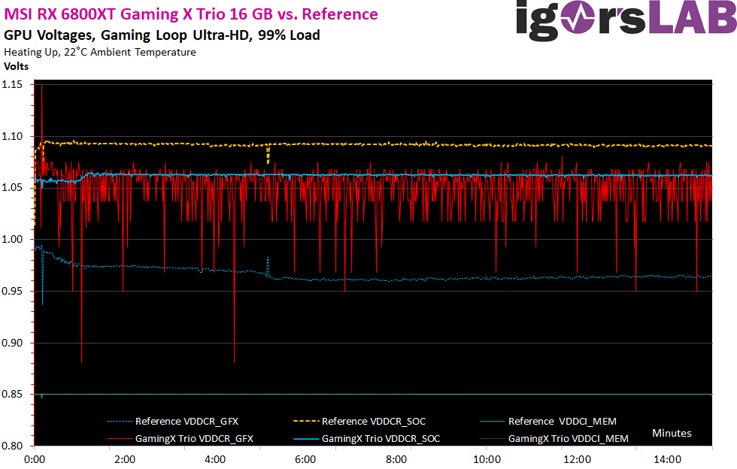Screen dimensions: 737x469
Task: Click the green line swatch for Reference VDDCI_MEM
Action: click(x=493, y=422)
